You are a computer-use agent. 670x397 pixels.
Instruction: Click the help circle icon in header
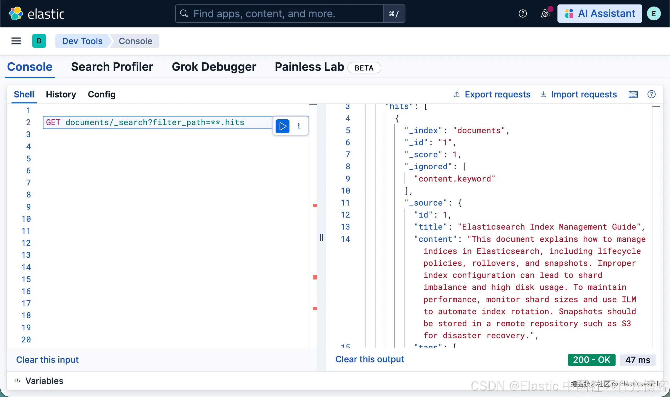[522, 13]
